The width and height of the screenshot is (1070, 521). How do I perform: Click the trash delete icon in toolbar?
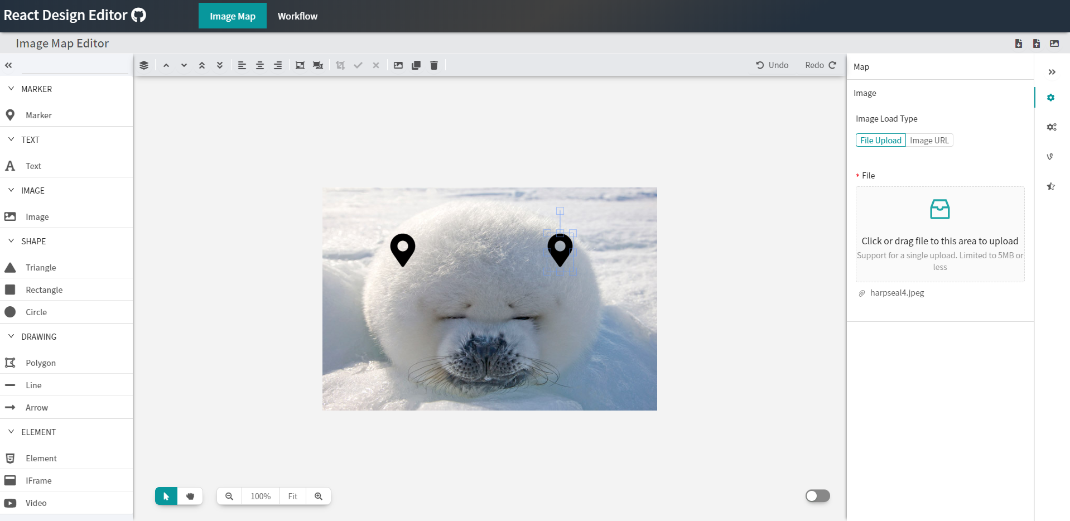434,65
